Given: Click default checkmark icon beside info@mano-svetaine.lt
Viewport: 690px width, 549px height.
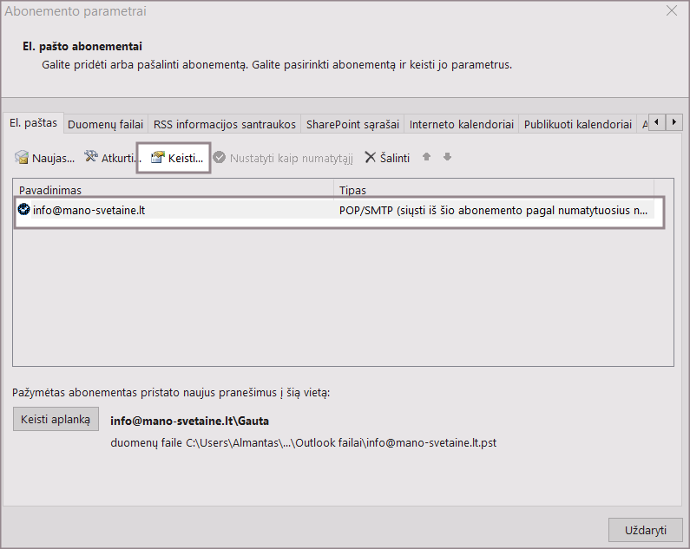Looking at the screenshot, I should click(x=23, y=209).
